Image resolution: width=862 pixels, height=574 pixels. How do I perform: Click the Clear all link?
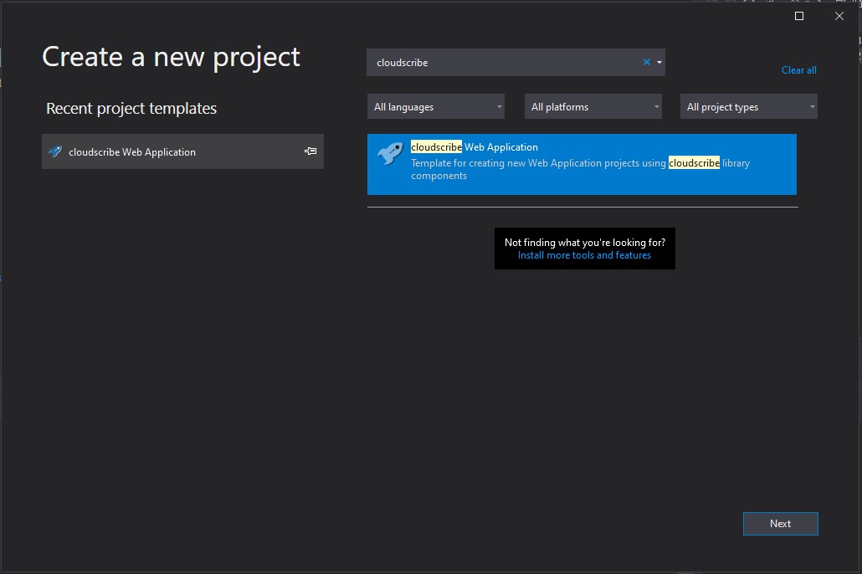[798, 70]
